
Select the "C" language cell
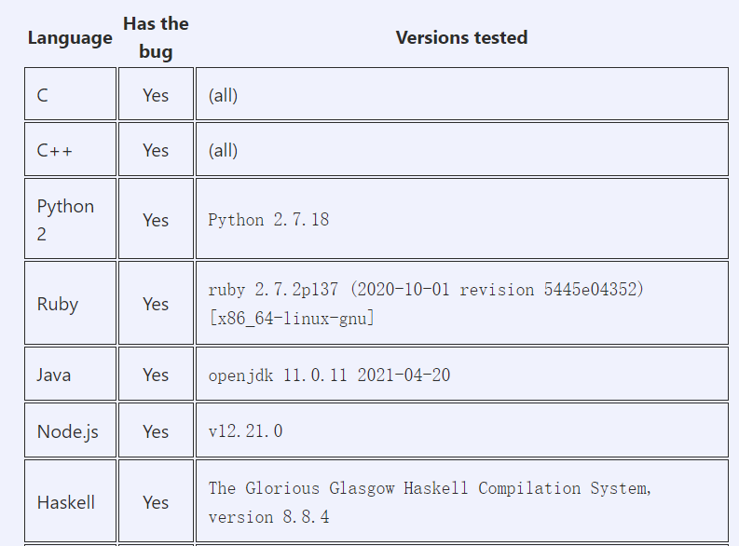43,95
